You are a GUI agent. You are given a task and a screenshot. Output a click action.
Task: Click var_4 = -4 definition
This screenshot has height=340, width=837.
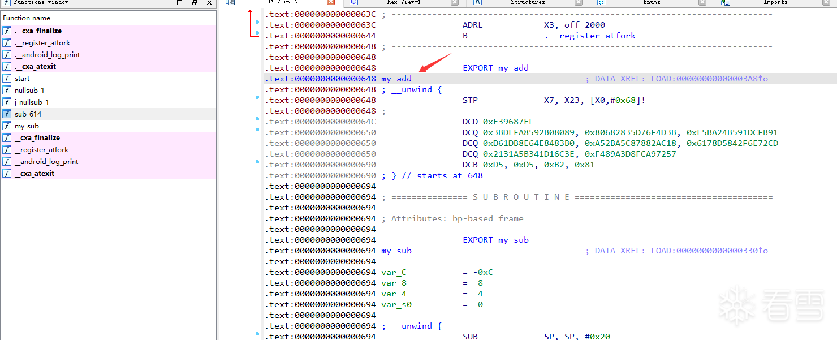[432, 294]
